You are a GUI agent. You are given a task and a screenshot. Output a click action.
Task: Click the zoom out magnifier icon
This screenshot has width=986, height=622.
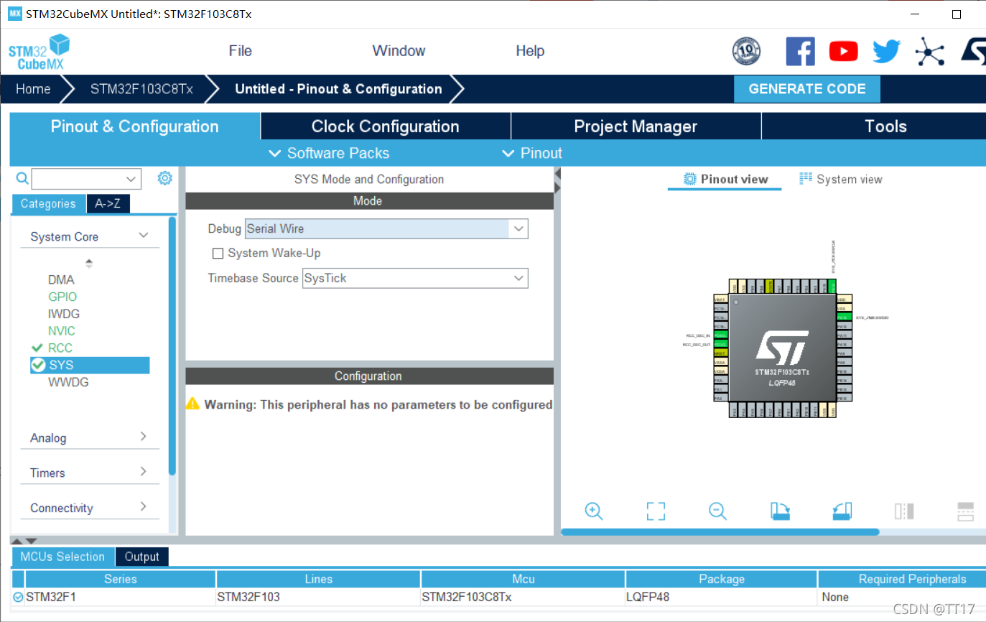click(x=717, y=511)
